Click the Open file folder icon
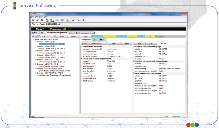The image size is (219, 128). pyautogui.click(x=38, y=20)
